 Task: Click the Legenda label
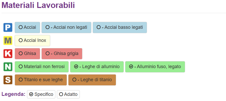[x=13, y=94]
